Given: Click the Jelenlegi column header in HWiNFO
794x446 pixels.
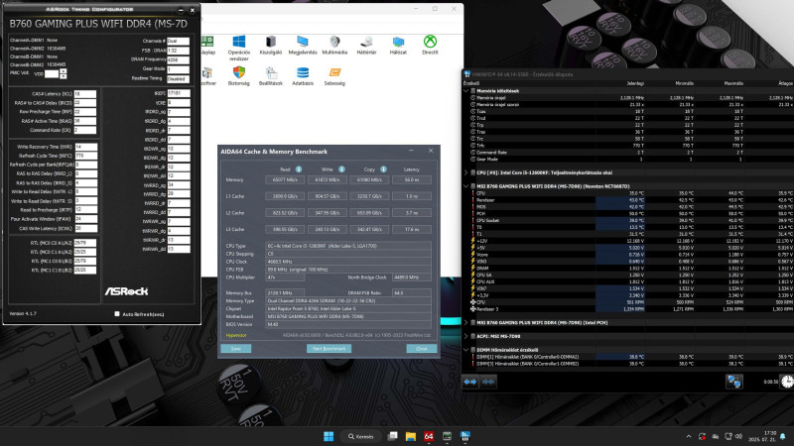Looking at the screenshot, I should pos(635,83).
